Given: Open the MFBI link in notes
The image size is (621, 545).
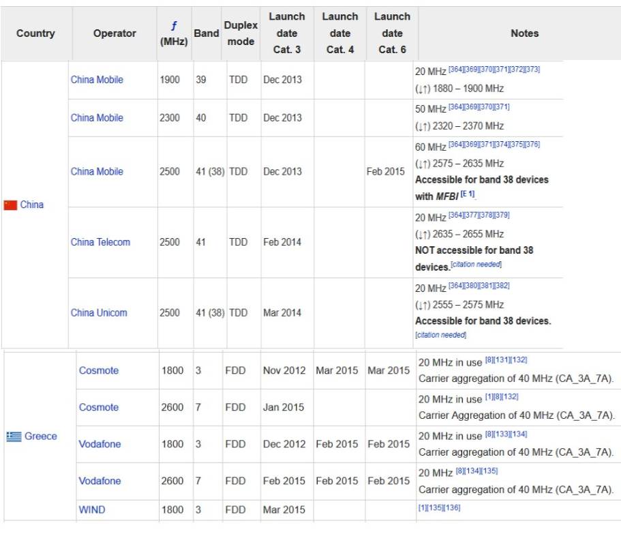Looking at the screenshot, I should (x=446, y=196).
